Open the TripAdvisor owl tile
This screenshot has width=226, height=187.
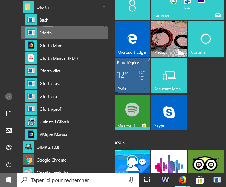point(206,161)
